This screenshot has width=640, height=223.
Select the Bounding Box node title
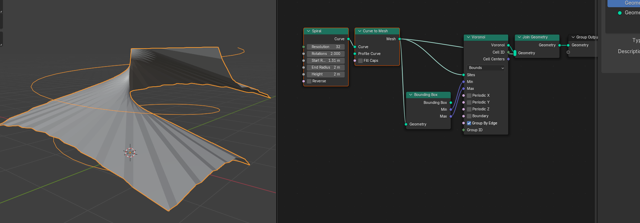pos(426,95)
